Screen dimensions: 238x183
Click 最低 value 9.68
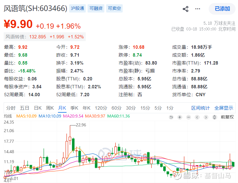point(23,55)
